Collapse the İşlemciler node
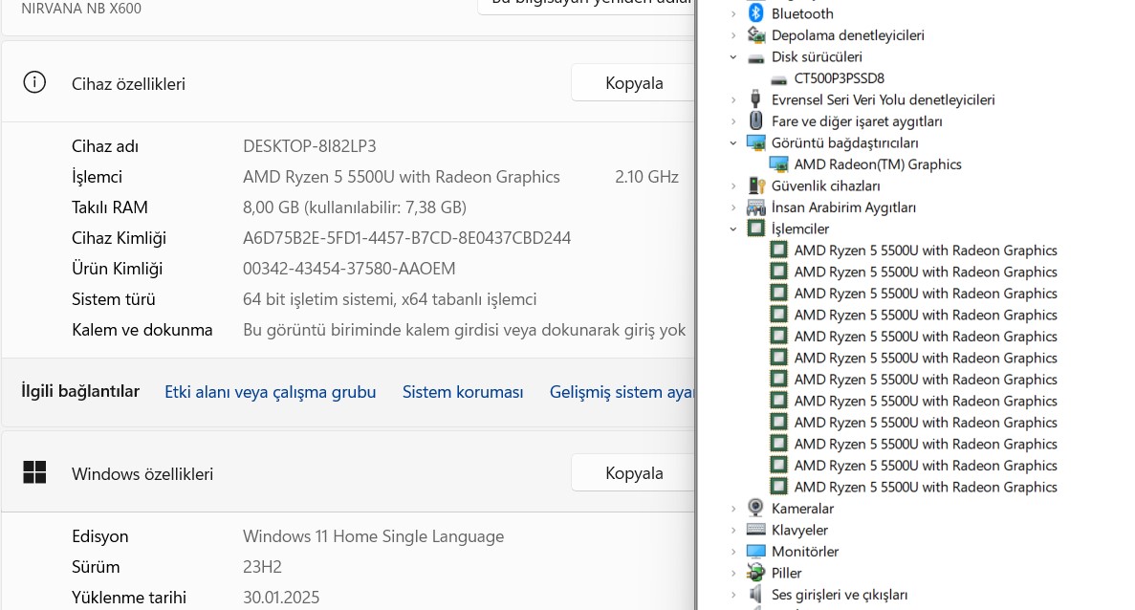This screenshot has width=1135, height=610. [733, 229]
